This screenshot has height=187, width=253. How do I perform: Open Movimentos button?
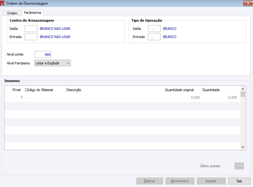click(x=180, y=181)
